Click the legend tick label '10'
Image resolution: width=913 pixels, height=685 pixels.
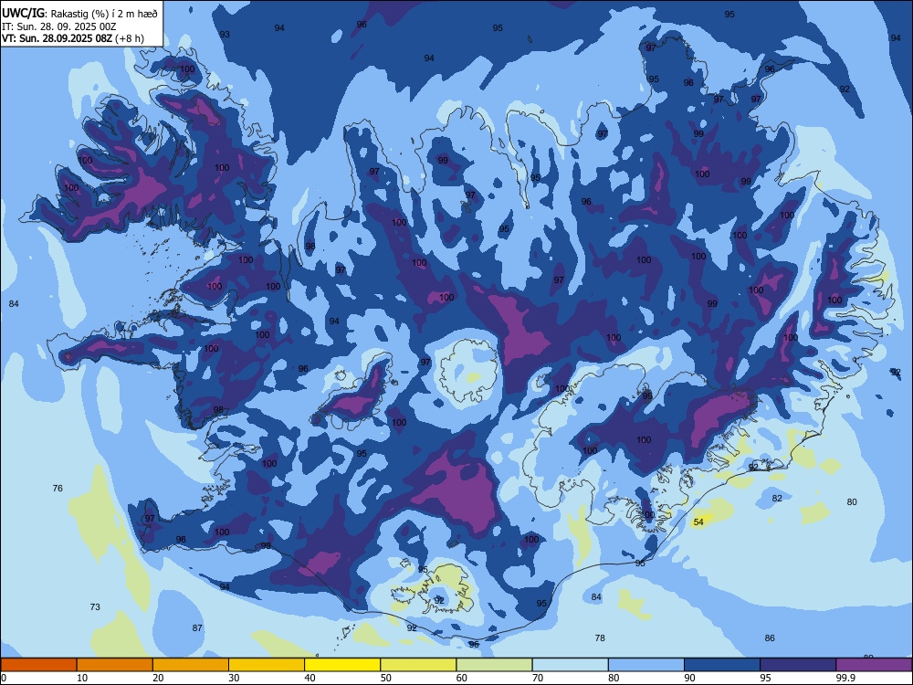82,678
